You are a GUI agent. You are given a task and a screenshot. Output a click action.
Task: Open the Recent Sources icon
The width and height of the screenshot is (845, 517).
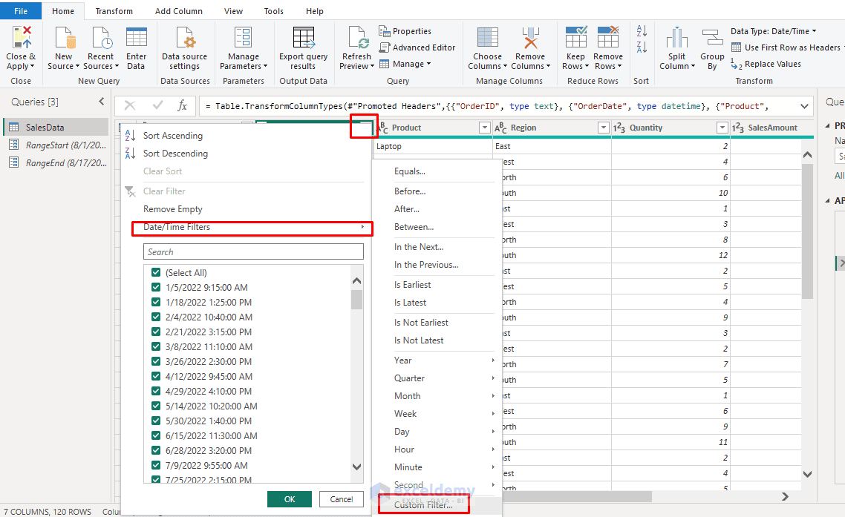coord(101,38)
